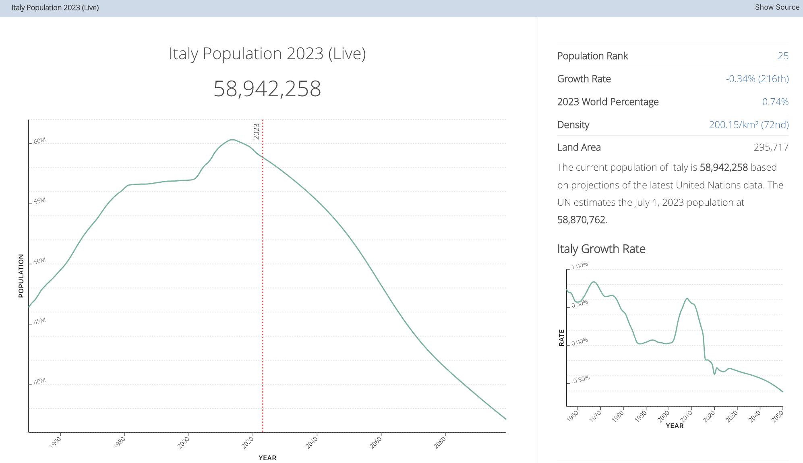
Task: Click the Growth Rate -0.34% (216th) link
Action: coord(757,79)
